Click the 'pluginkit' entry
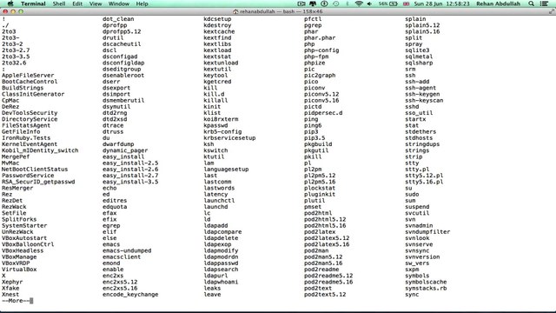 click(320, 195)
